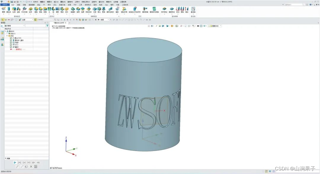This screenshot has height=174, width=320.
Task: Click the 建模停止 marker in history tree
Action: (19, 49)
